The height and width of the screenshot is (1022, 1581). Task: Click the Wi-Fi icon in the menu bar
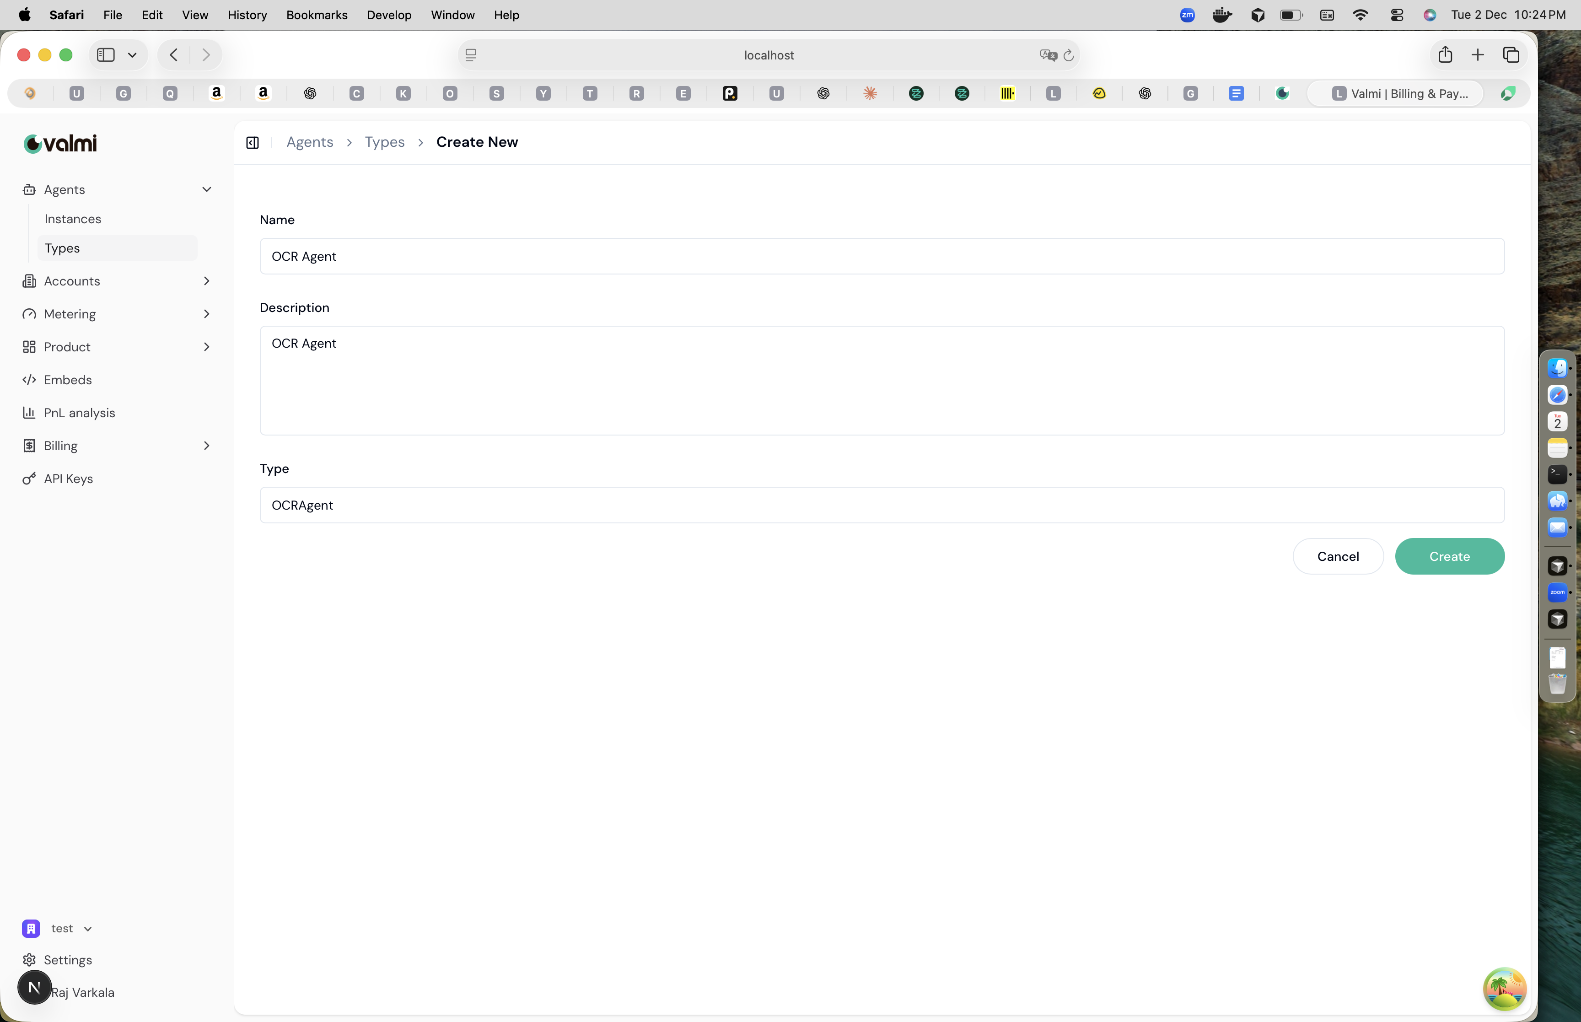coord(1361,14)
